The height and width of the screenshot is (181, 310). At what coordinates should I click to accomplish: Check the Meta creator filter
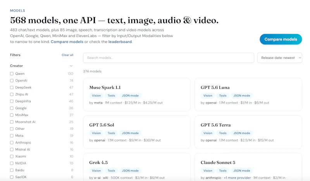[x=12, y=136]
